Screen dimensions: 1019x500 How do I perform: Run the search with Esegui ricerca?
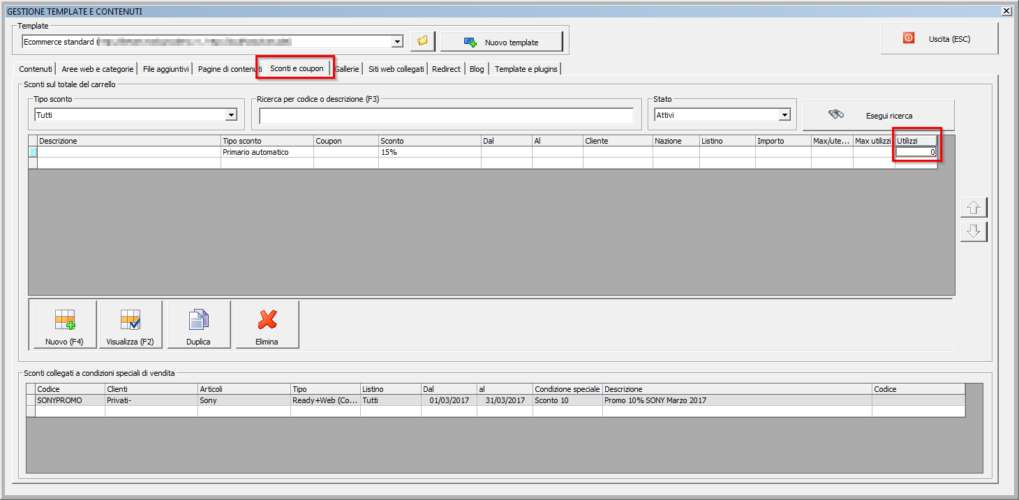click(878, 115)
